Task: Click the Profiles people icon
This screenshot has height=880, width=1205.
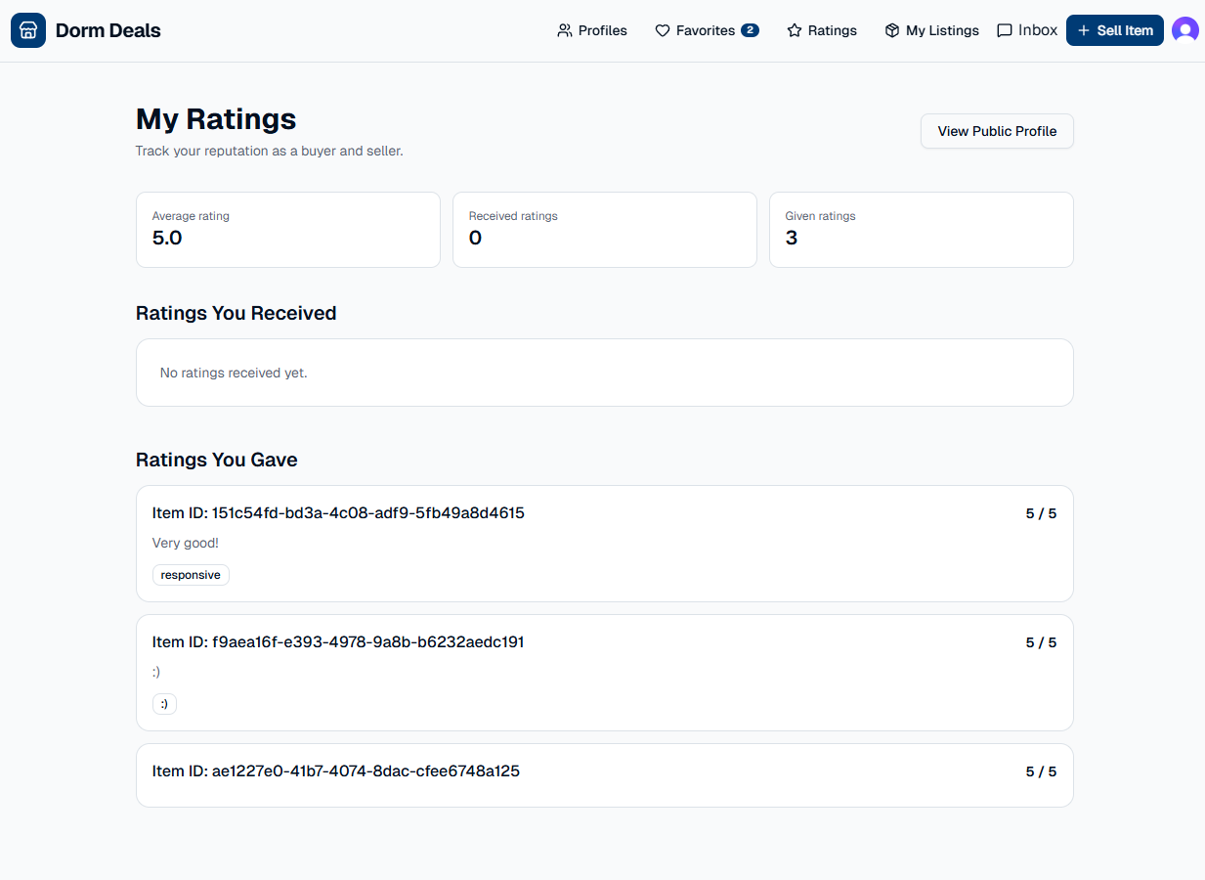Action: coord(565,30)
